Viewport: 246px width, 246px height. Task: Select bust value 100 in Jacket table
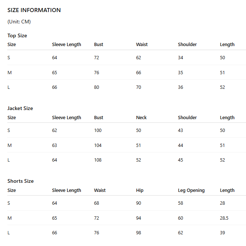[x=98, y=130]
